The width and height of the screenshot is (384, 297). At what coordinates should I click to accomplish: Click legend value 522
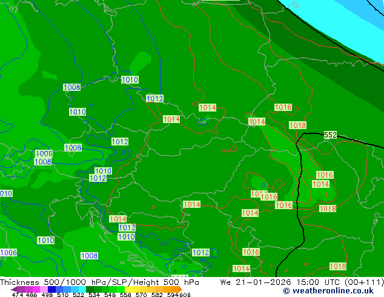coord(78,295)
